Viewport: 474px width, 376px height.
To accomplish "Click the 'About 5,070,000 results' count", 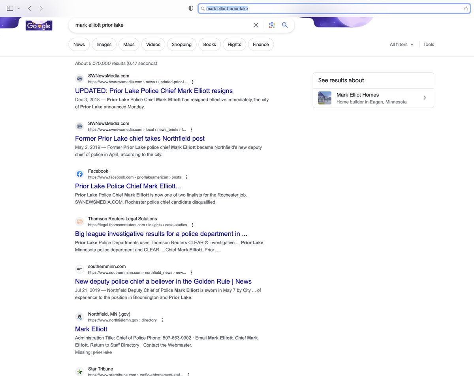I will pyautogui.click(x=116, y=63).
